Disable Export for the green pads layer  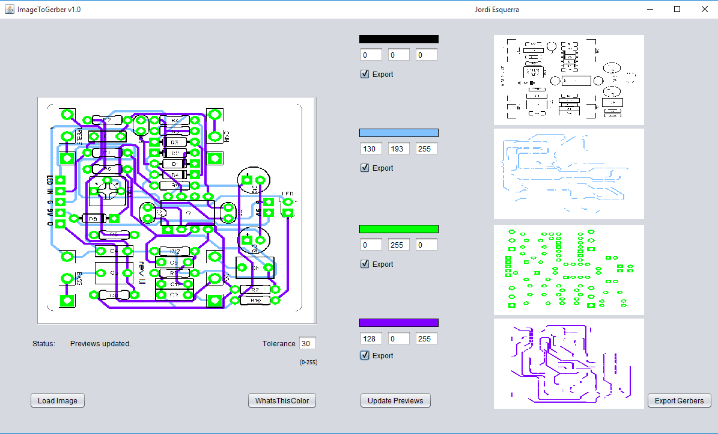point(365,264)
